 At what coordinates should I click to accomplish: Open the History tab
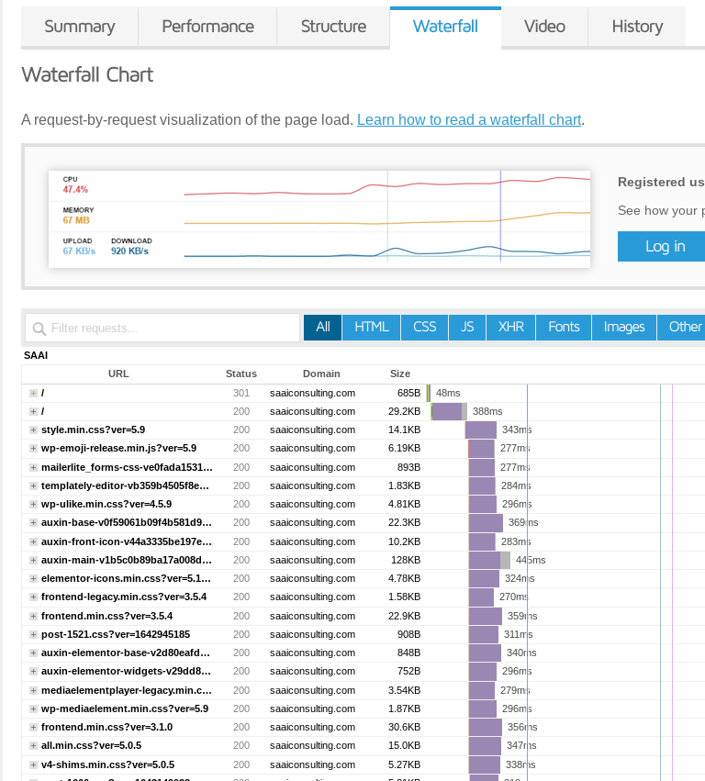click(637, 27)
